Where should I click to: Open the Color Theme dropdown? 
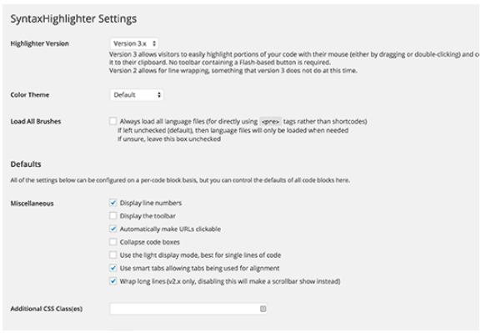[x=137, y=95]
